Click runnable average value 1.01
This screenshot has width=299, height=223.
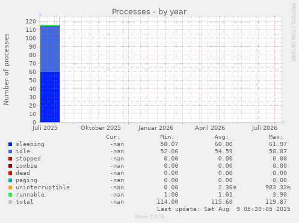coord(226,195)
